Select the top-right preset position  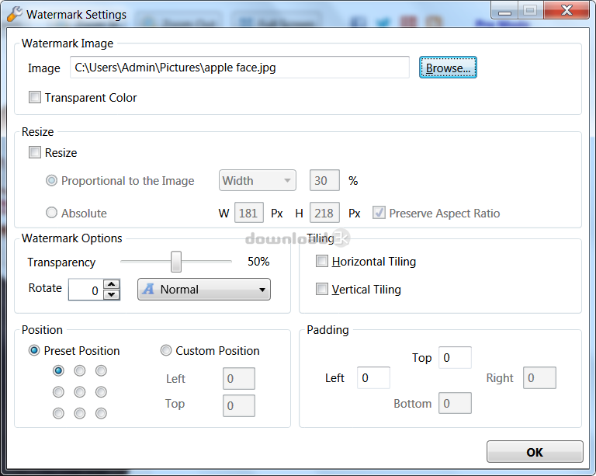pyautogui.click(x=101, y=371)
